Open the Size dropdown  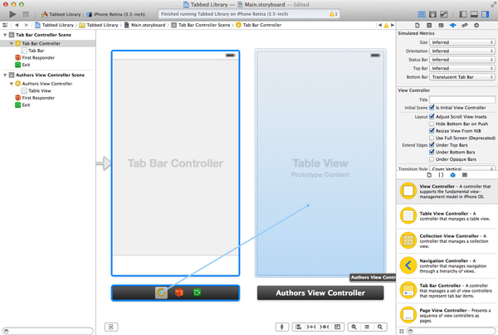462,42
